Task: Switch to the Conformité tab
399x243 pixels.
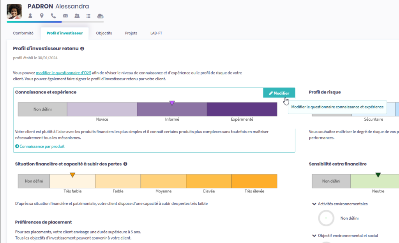Action: (23, 33)
